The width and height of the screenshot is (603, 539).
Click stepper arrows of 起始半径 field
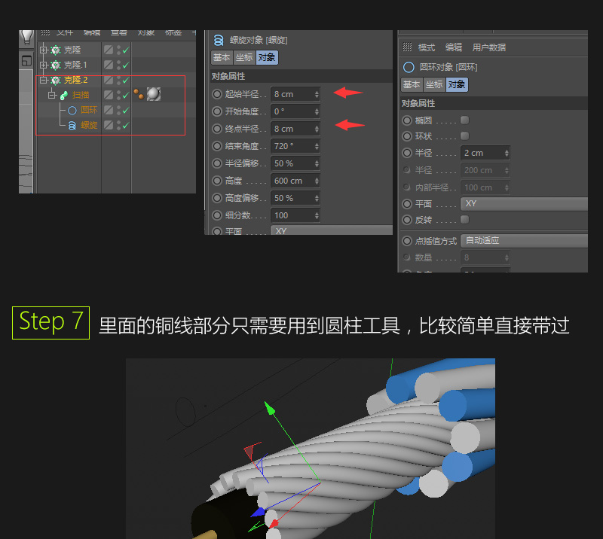pos(317,94)
